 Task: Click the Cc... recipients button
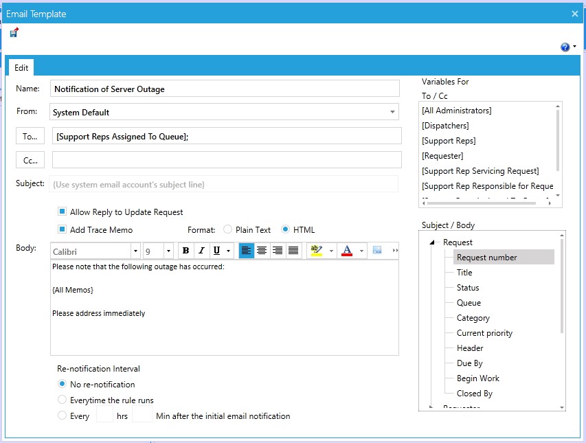[30, 160]
